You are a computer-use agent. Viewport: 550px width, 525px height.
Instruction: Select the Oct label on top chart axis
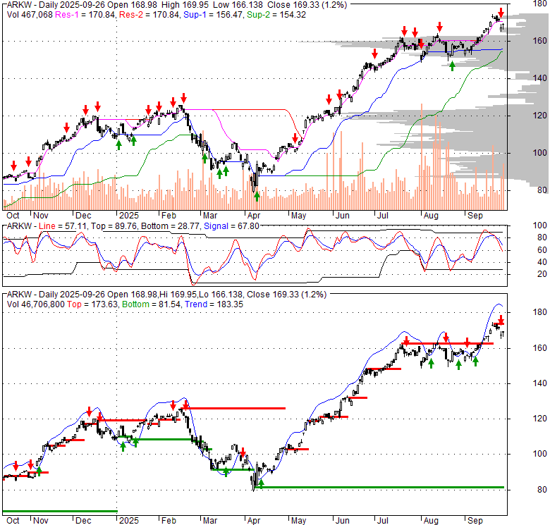[13, 216]
